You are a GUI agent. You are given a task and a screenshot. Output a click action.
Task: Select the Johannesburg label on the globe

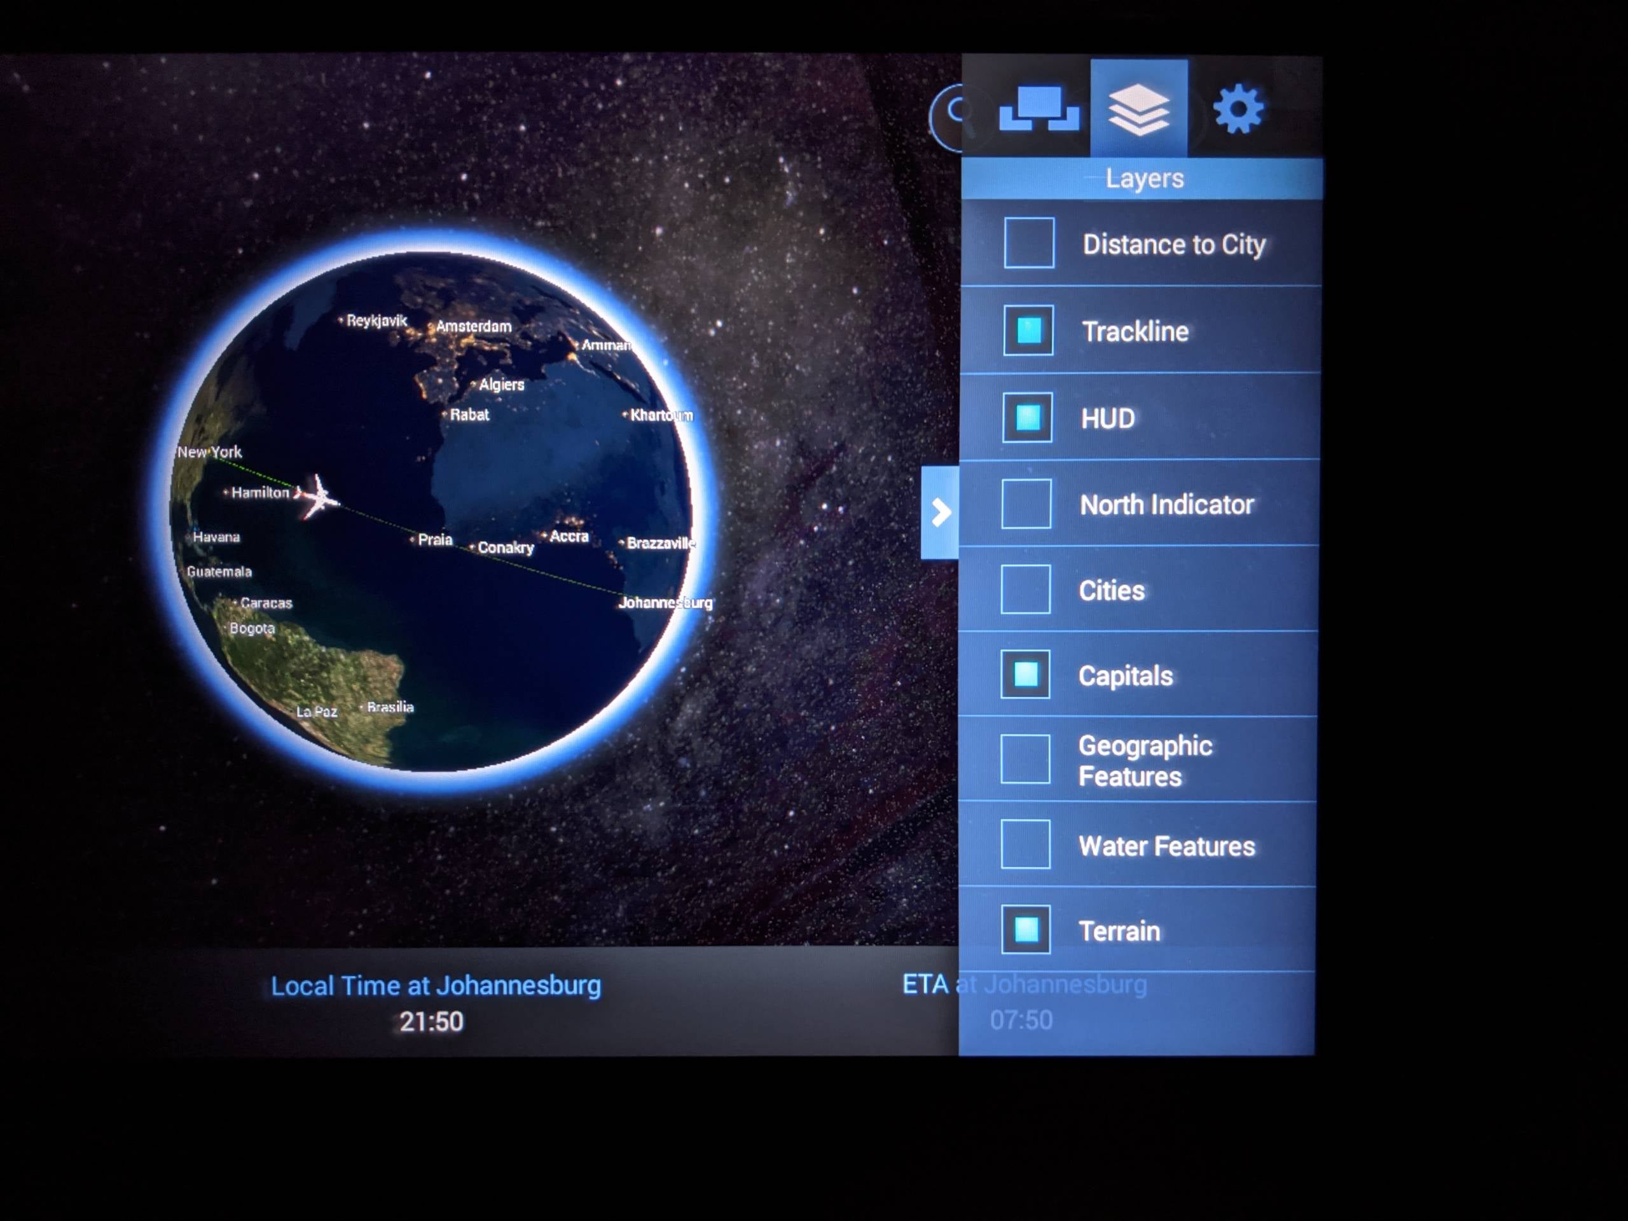[665, 603]
